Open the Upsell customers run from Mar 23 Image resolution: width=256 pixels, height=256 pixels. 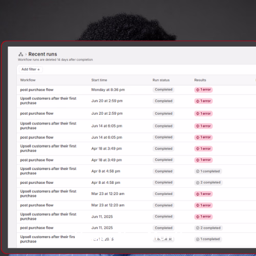point(48,194)
